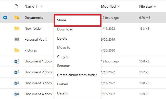This screenshot has height=99, width=166.
Task: Click Word icon for Document 4.docx
Action: tap(17, 94)
